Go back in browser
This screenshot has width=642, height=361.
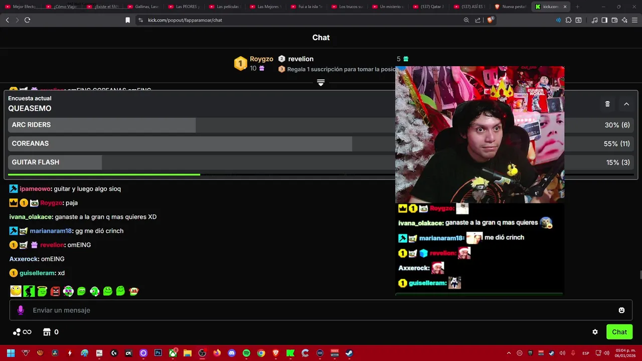[x=7, y=20]
